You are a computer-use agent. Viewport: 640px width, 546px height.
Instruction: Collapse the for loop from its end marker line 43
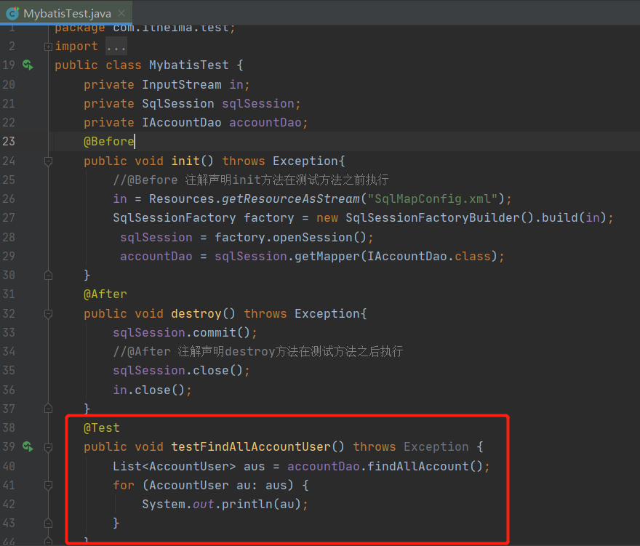point(48,523)
